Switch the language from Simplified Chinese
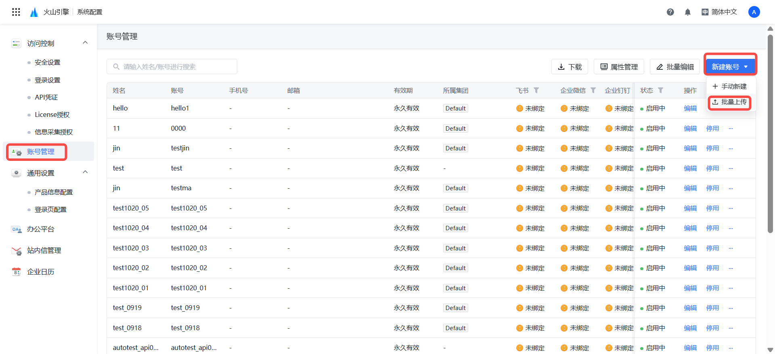 point(719,12)
